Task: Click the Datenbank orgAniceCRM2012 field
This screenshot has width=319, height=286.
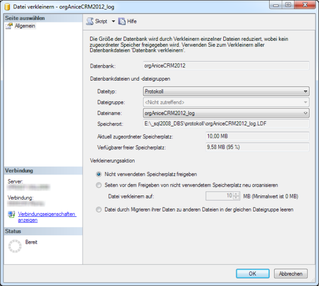Action: (226, 66)
